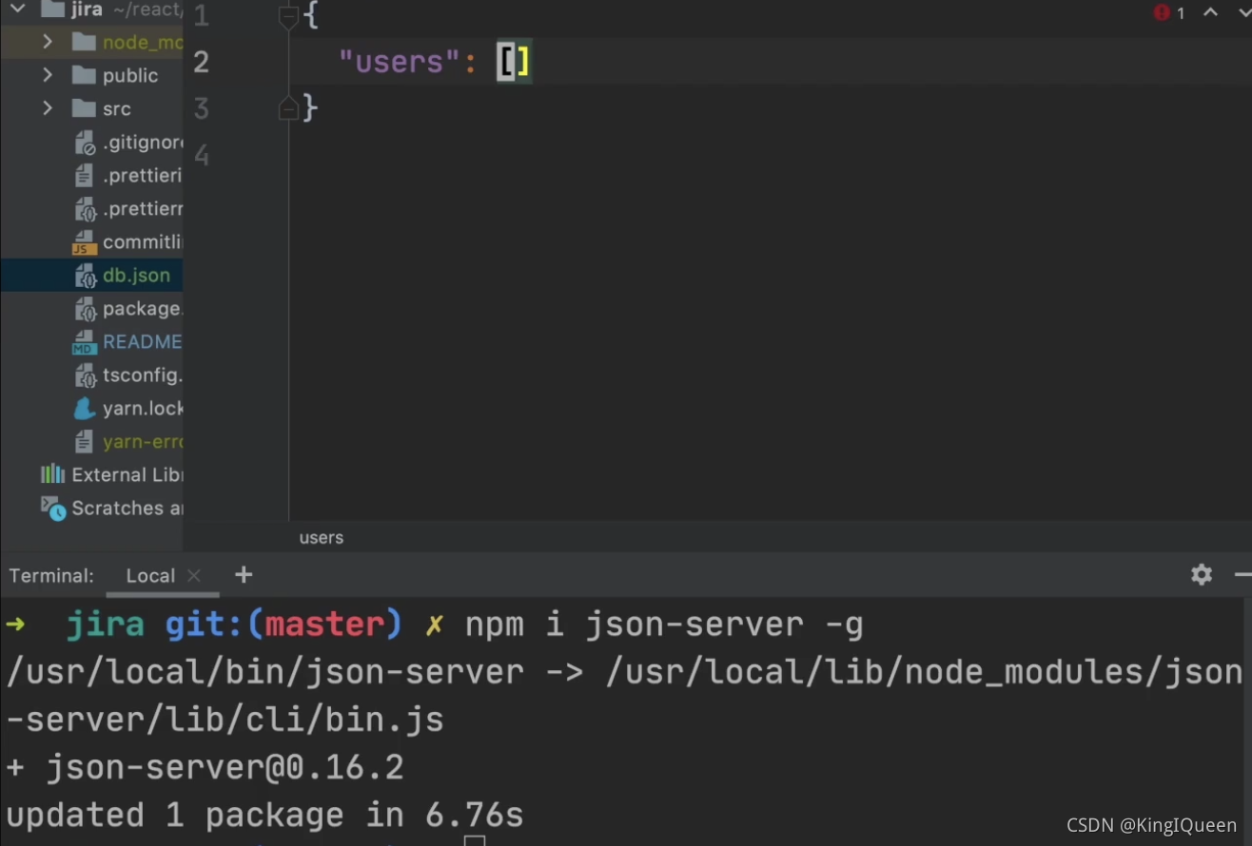Select the Local terminal tab
The width and height of the screenshot is (1252, 846).
150,575
